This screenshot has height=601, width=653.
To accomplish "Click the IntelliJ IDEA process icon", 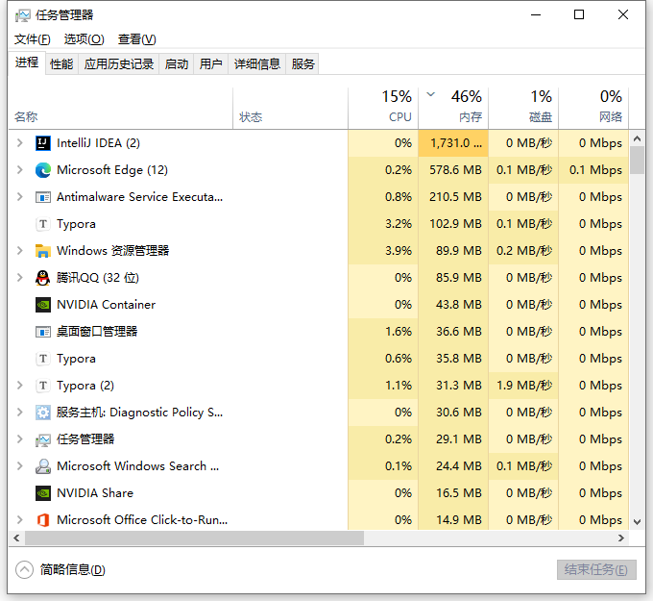I will tap(43, 143).
